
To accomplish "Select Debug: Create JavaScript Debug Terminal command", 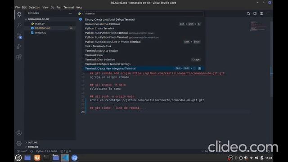I will 144,19.
